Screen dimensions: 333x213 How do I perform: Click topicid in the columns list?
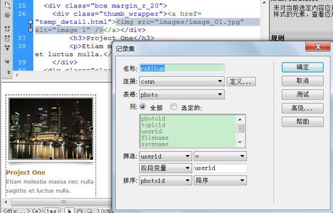(153, 125)
